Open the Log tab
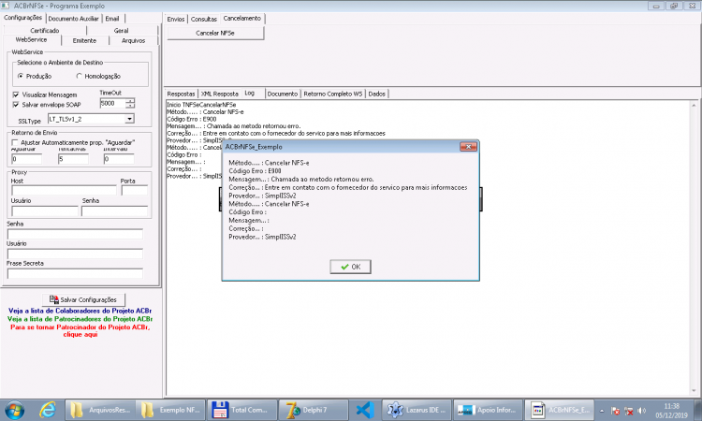This screenshot has width=702, height=421. click(x=250, y=93)
